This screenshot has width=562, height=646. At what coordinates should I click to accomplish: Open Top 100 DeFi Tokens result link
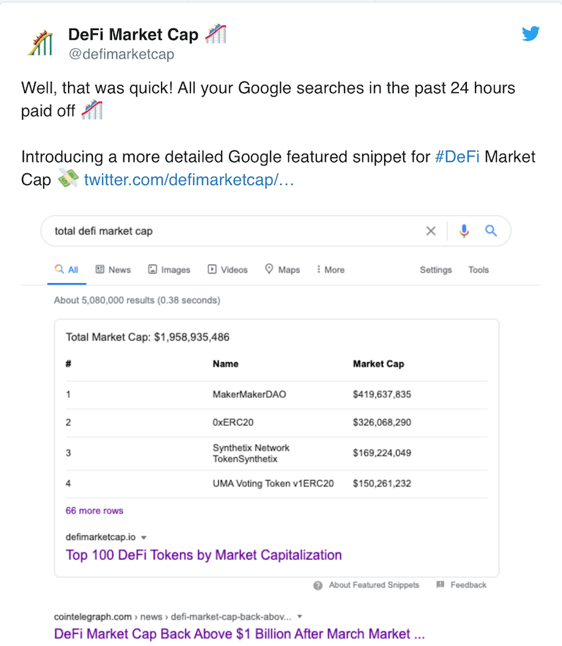tap(203, 555)
